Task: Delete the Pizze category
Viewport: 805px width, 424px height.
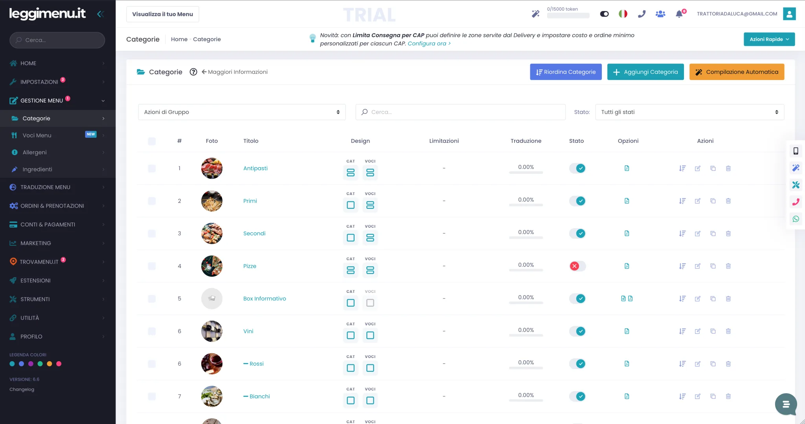Action: 728,266
